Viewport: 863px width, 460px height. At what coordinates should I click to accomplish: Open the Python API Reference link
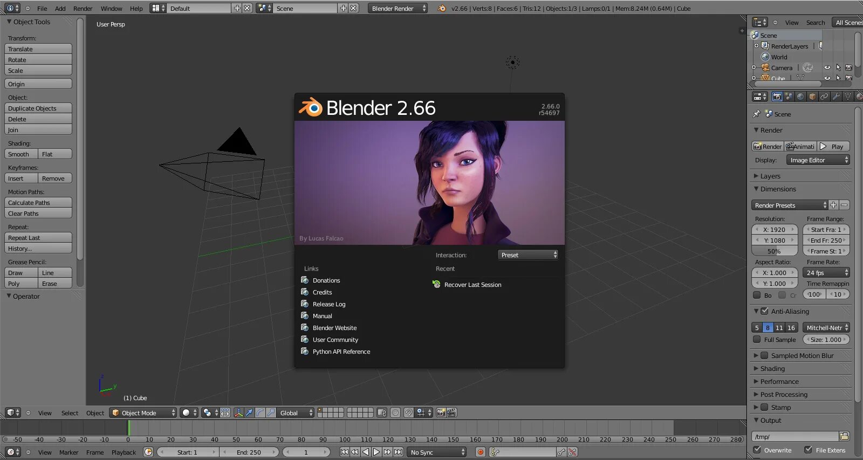(341, 351)
